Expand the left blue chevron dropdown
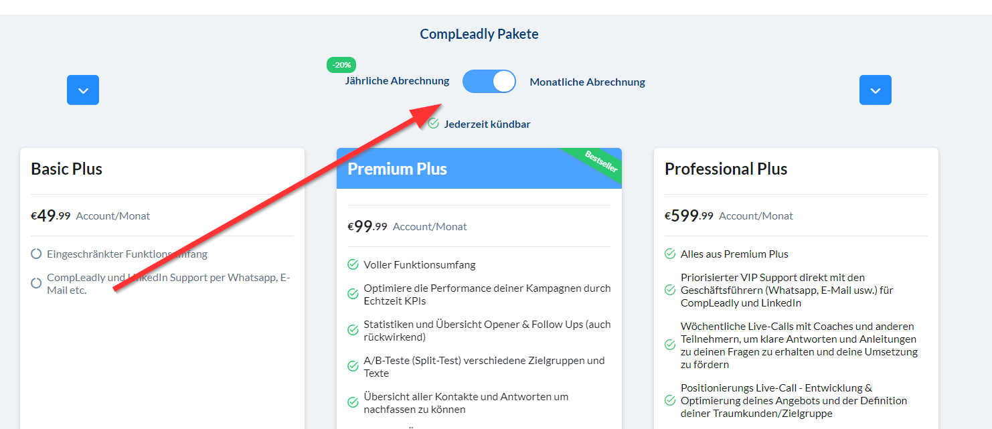992x429 pixels. click(83, 90)
